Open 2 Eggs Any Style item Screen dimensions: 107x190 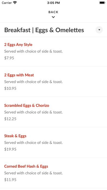click(18, 44)
